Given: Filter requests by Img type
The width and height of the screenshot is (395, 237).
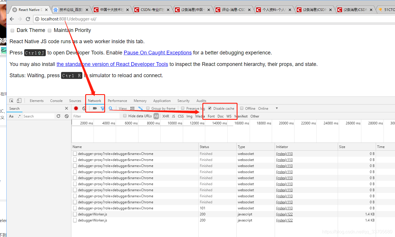Looking at the screenshot, I should point(189,116).
